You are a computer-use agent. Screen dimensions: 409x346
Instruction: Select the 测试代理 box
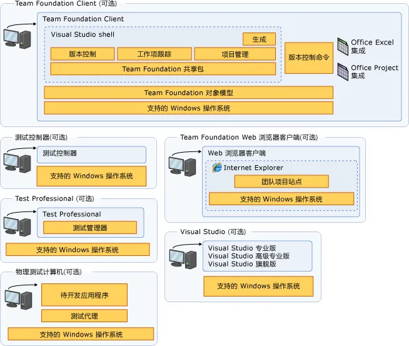(x=84, y=316)
